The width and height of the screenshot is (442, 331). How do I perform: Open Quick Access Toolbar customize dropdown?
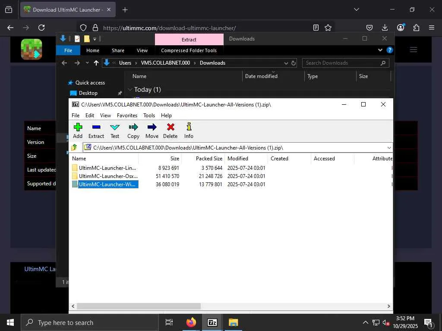click(95, 39)
